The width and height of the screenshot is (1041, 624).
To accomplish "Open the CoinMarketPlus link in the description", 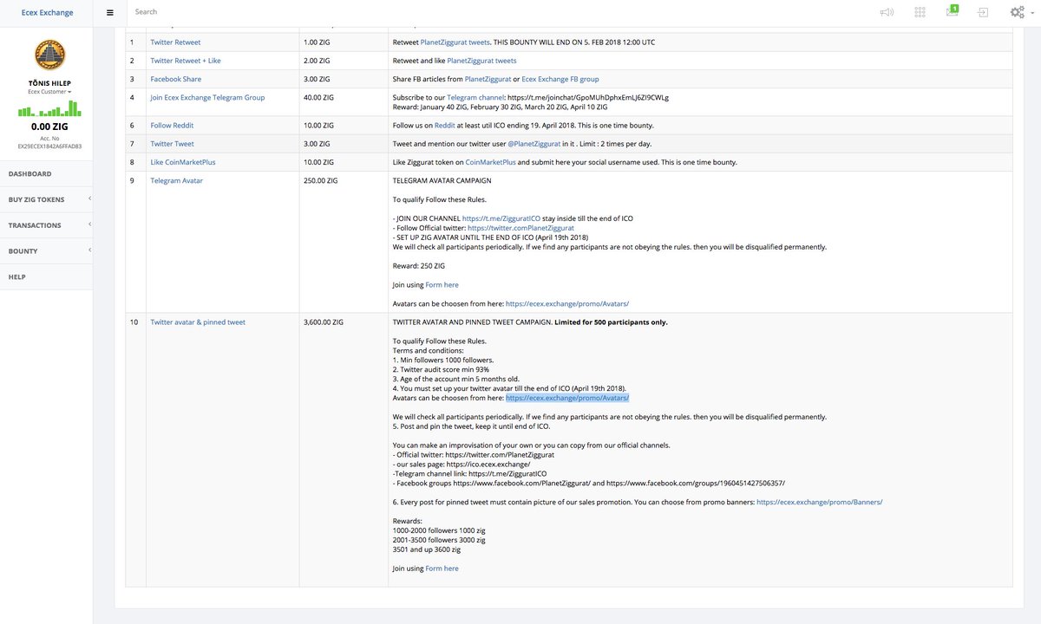I will [x=491, y=162].
